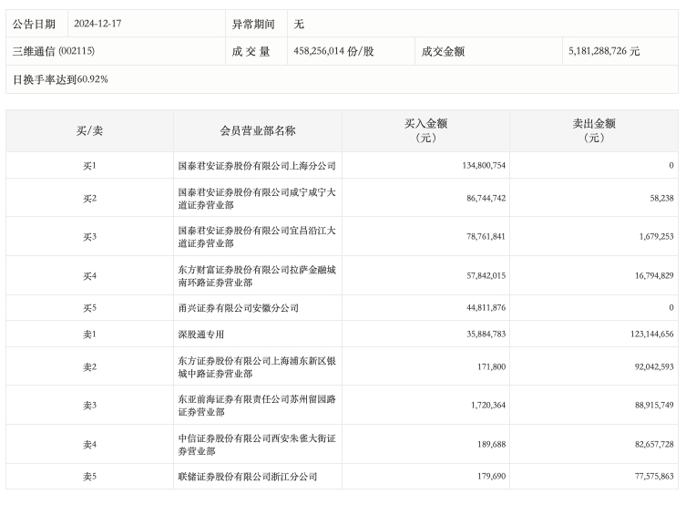Click the 日换手率达到60.92% note
Screen dimensions: 686x505
point(60,79)
